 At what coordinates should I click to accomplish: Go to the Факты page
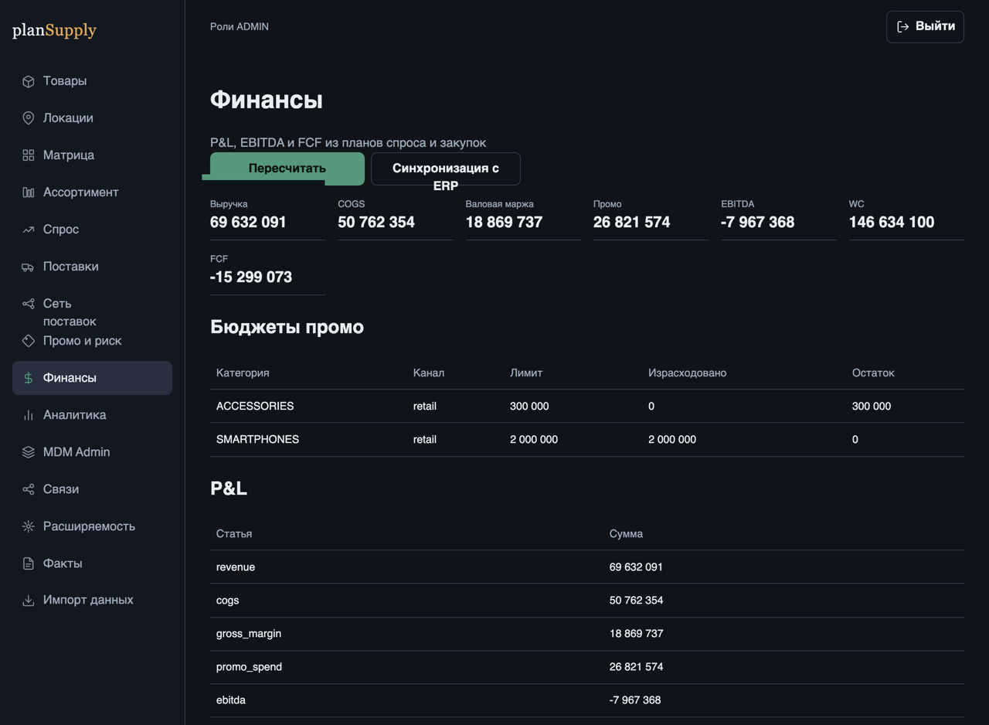click(x=92, y=563)
